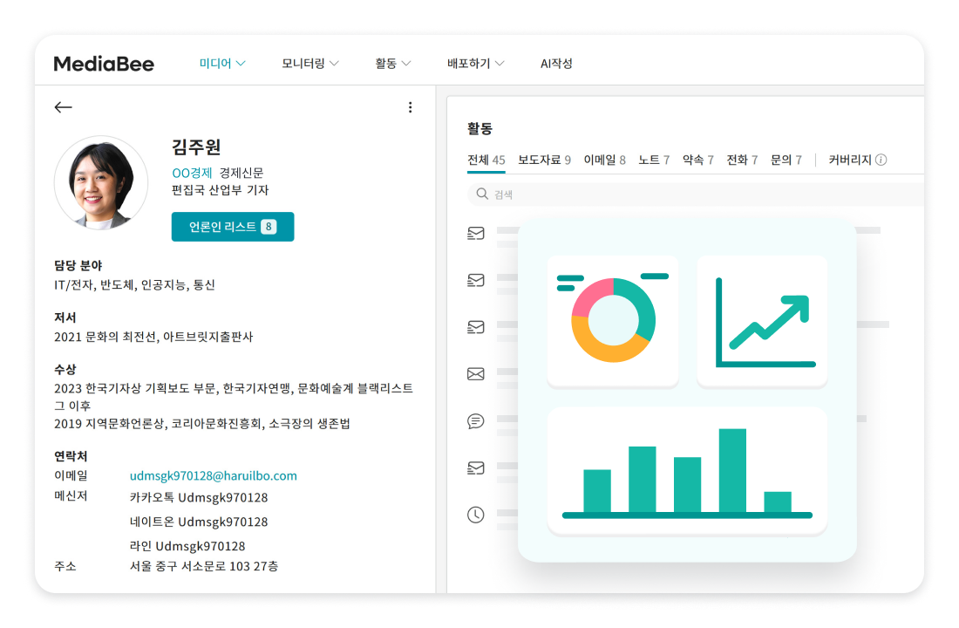This screenshot has height=628, width=959.
Task: Click the magnifier icon in the 검색 search bar
Action: pos(481,195)
